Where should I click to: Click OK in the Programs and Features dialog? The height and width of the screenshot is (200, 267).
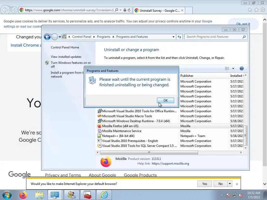165,100
